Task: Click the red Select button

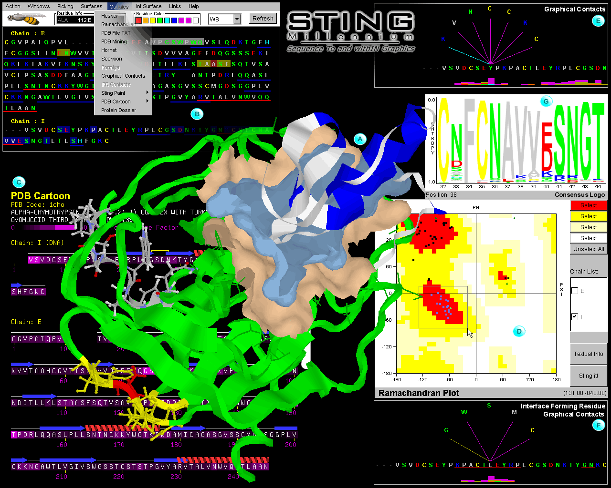Action: click(x=589, y=205)
